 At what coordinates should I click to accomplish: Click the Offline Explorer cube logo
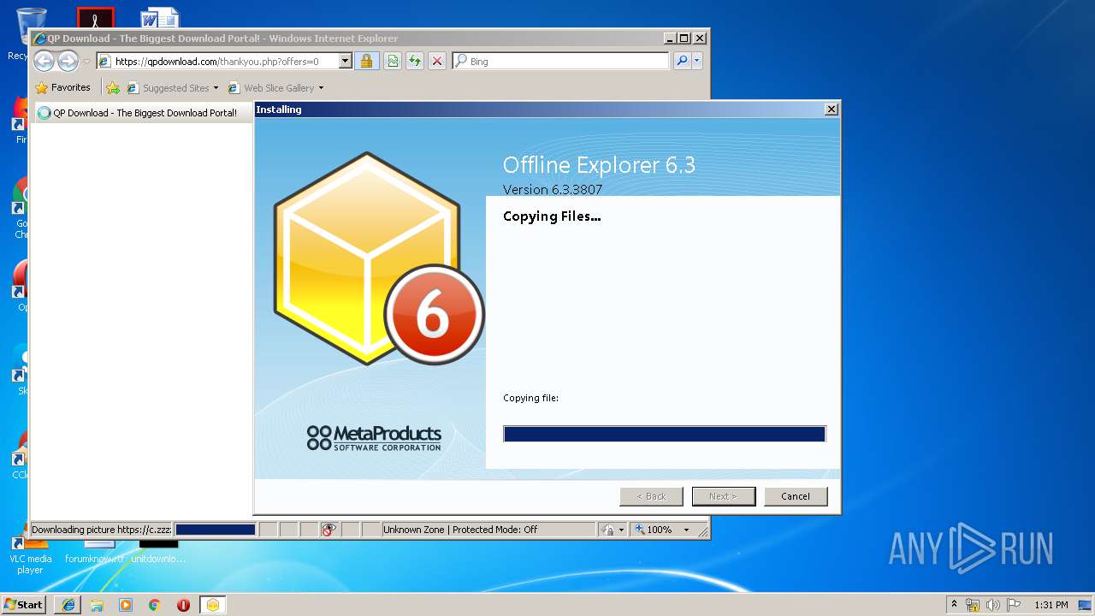coord(377,259)
